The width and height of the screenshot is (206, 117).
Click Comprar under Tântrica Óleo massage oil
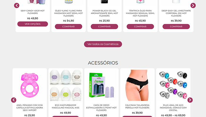coord(140,27)
